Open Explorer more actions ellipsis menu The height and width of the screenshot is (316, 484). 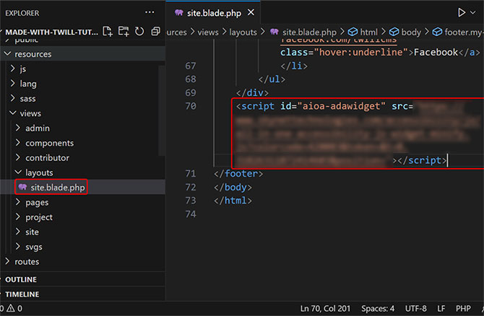150,12
